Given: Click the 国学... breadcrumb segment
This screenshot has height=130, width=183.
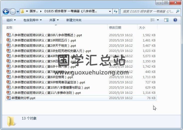Looking at the screenshot, I should (x=34, y=11).
